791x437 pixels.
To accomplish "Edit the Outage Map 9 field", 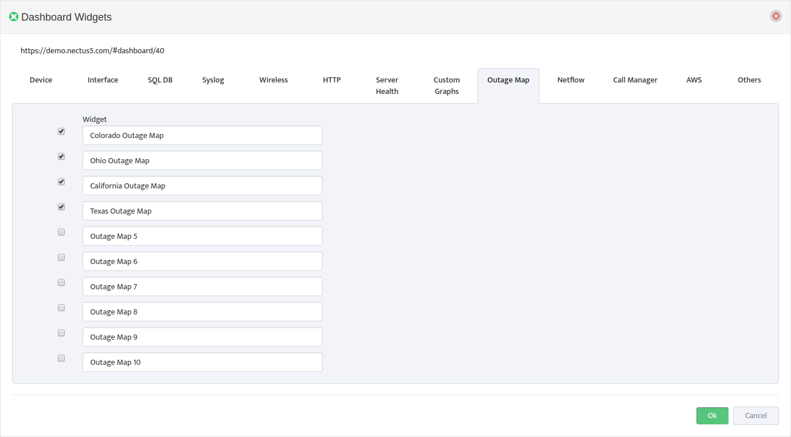I will coord(202,337).
